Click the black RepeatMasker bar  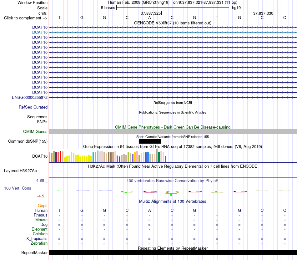coord(173,252)
